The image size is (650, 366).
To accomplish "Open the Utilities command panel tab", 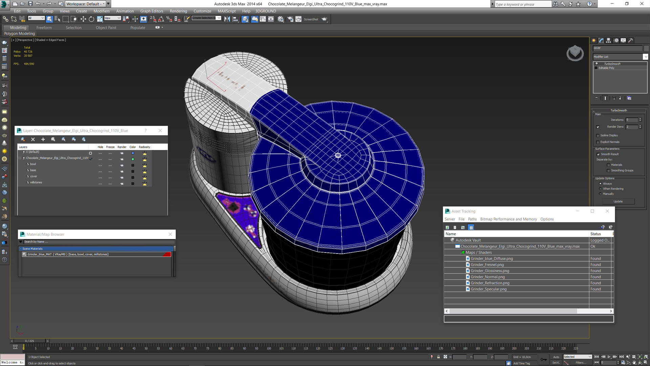I will point(631,40).
